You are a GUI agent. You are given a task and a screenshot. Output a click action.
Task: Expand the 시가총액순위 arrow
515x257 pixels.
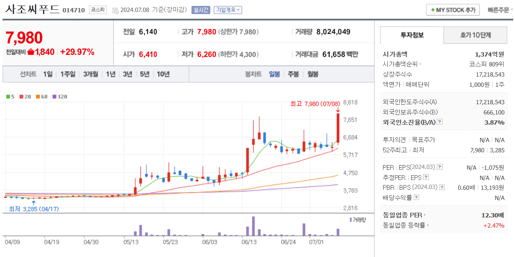tap(421, 64)
